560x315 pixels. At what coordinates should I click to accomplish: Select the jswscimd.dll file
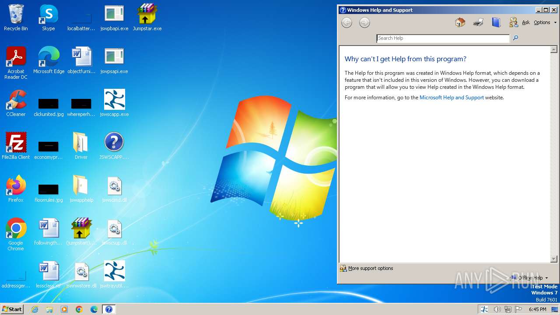(x=114, y=189)
